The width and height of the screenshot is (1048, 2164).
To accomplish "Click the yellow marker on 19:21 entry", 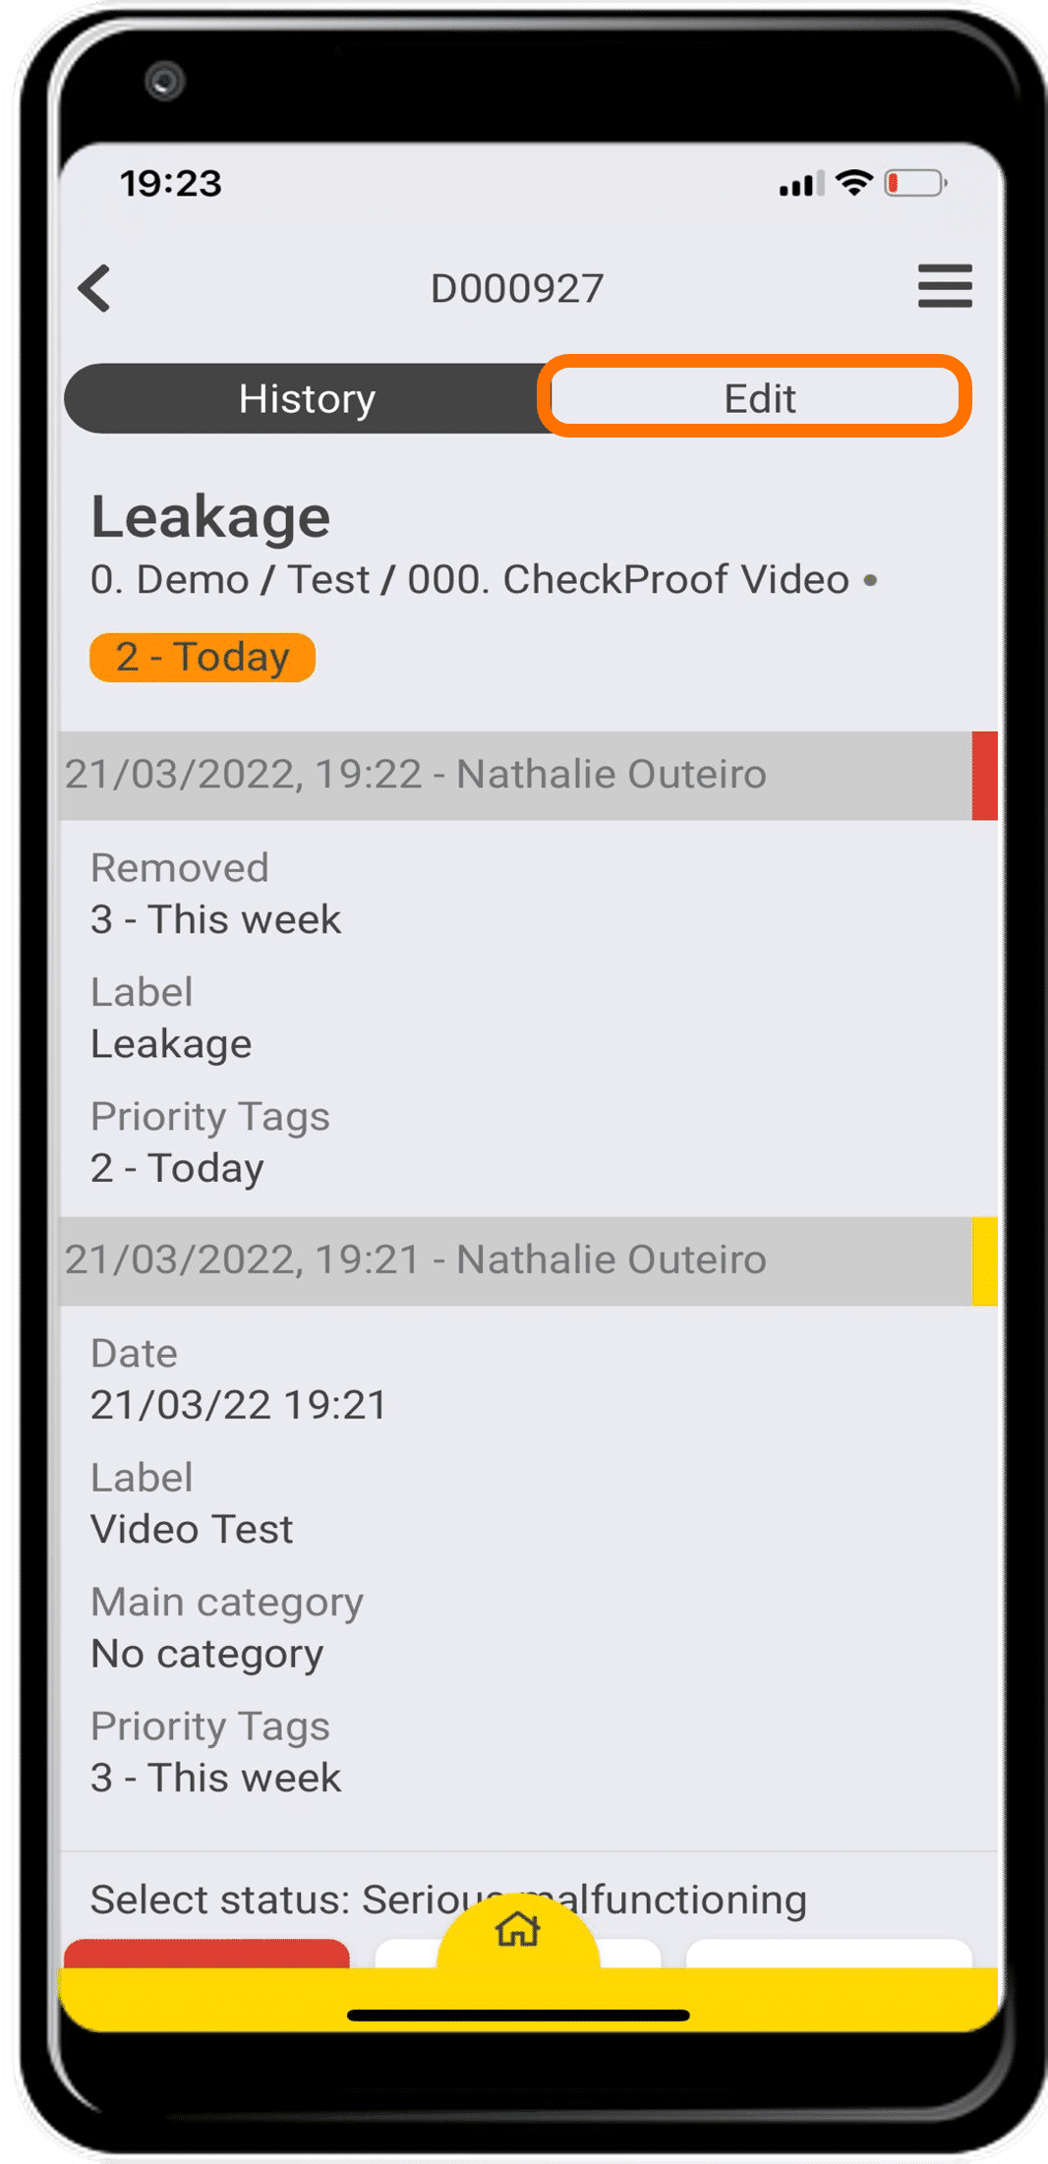I will click(984, 1260).
